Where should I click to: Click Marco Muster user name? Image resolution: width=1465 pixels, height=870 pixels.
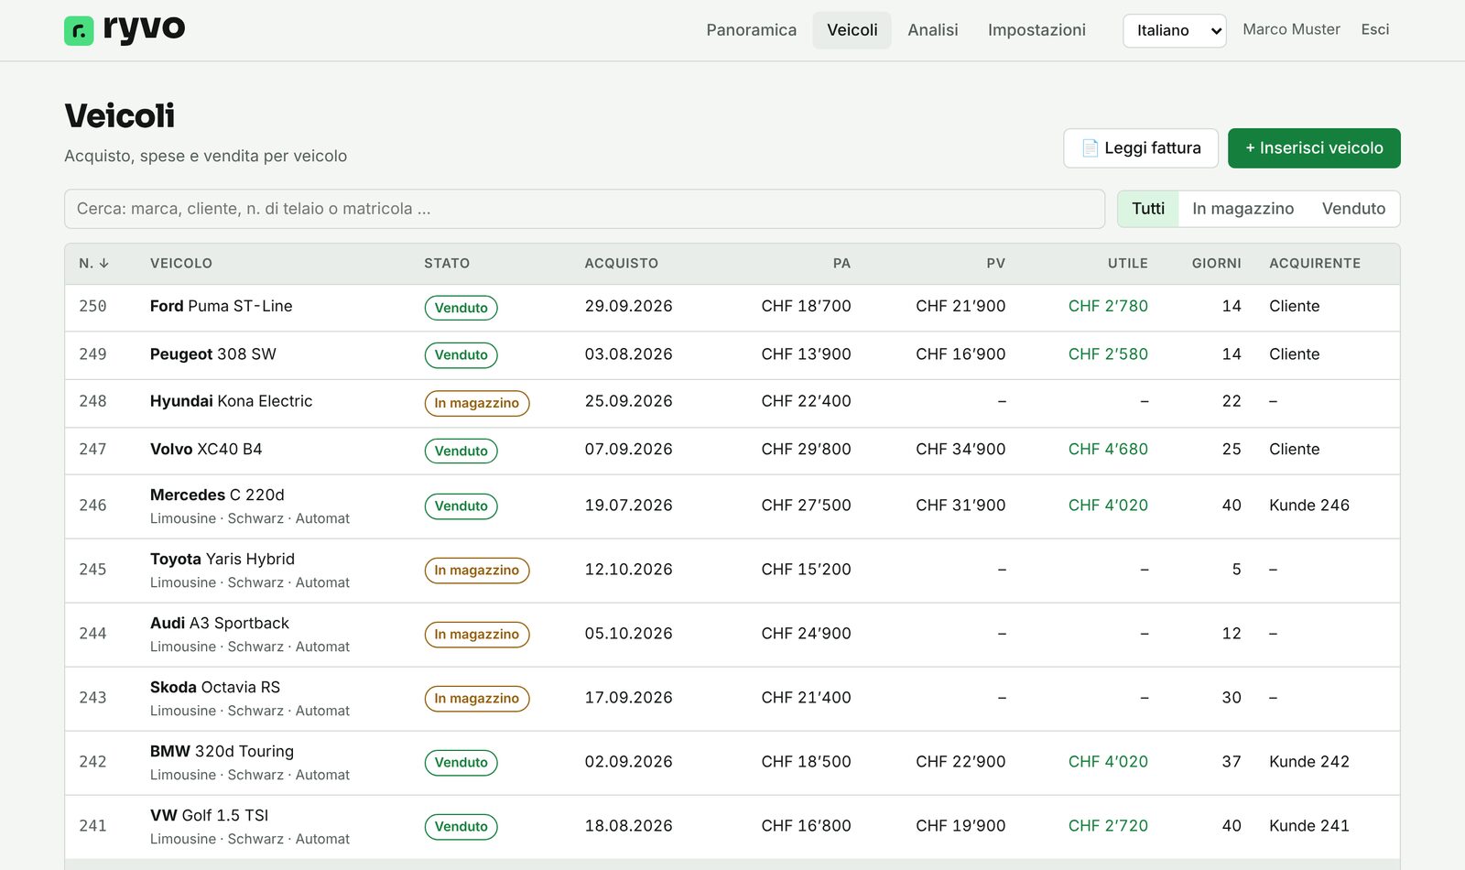[1291, 29]
